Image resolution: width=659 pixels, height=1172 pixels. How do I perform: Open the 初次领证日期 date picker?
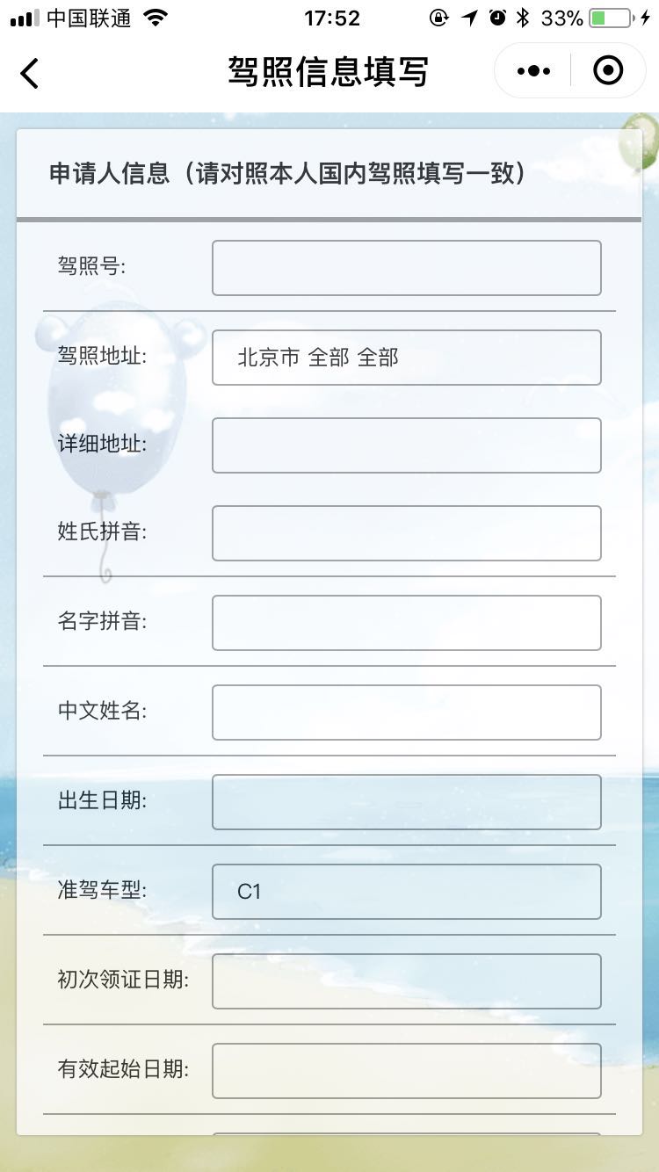pyautogui.click(x=407, y=981)
